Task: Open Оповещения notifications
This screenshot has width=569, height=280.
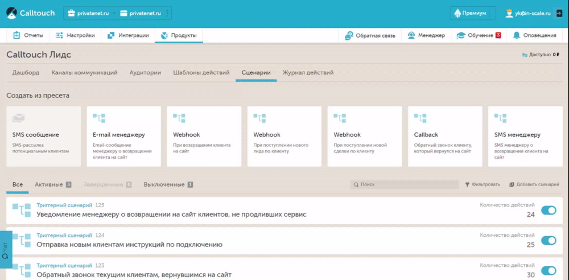Action: (x=534, y=35)
